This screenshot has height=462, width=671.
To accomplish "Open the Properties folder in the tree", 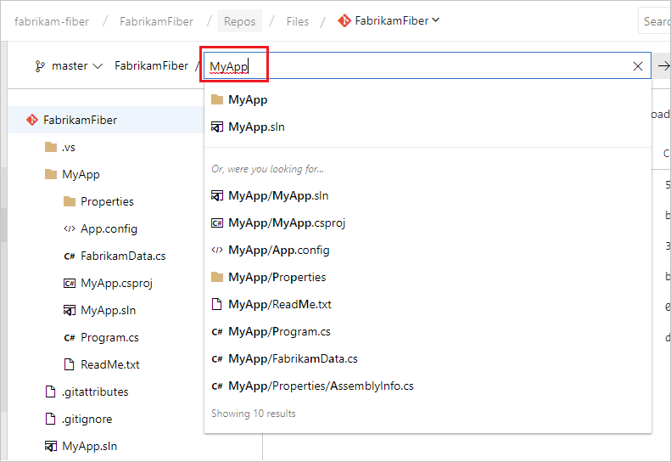I will coord(106,201).
